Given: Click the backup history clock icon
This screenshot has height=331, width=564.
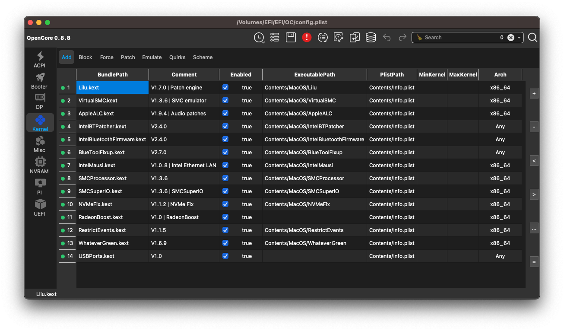Looking at the screenshot, I should click(259, 38).
